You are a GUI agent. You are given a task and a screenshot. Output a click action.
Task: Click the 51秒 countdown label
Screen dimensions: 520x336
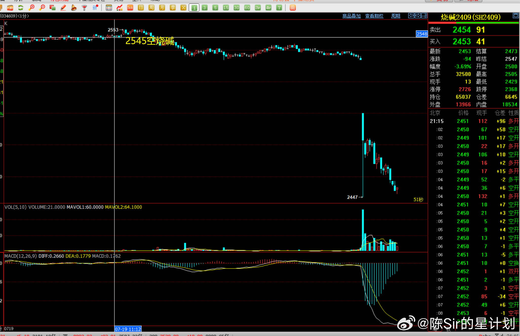[418, 200]
